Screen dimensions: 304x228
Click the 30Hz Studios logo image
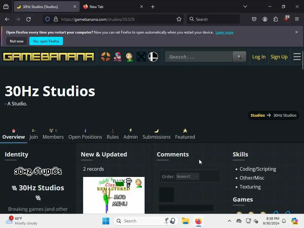38,171
